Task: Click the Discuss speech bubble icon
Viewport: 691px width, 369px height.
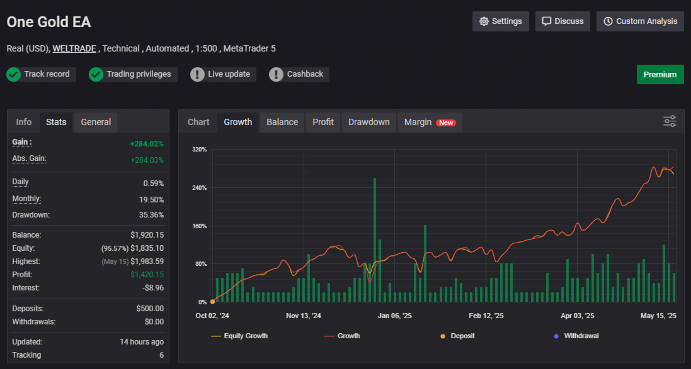Action: (547, 21)
